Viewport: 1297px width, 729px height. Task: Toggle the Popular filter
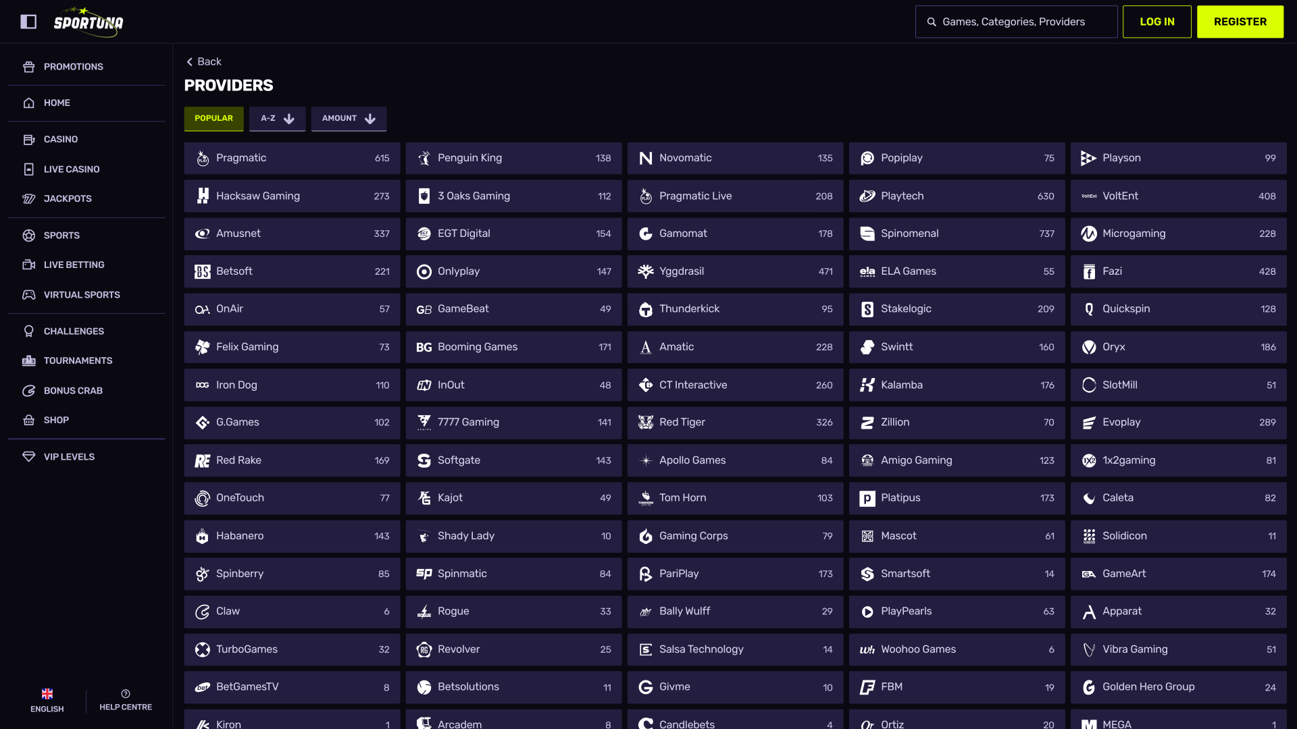pyautogui.click(x=213, y=118)
